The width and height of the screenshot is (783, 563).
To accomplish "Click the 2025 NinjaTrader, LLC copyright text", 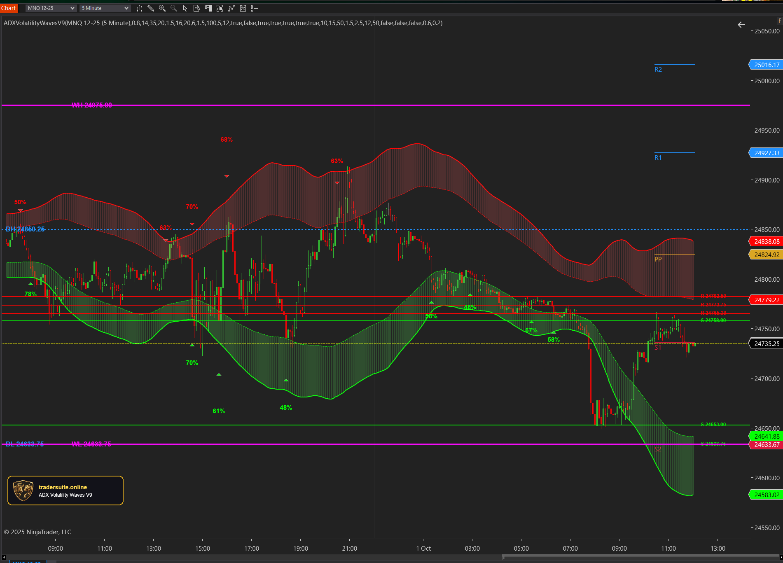I will [x=37, y=532].
